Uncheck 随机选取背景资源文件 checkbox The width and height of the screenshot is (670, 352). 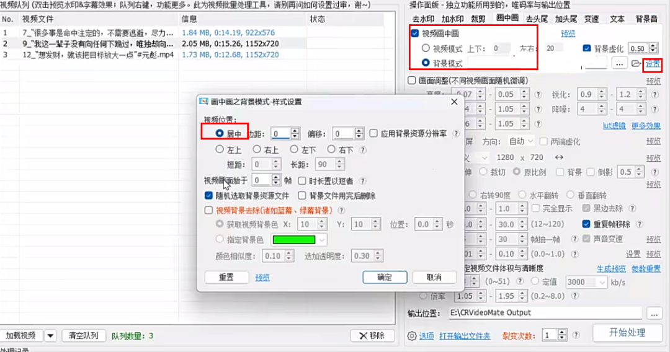tap(208, 195)
